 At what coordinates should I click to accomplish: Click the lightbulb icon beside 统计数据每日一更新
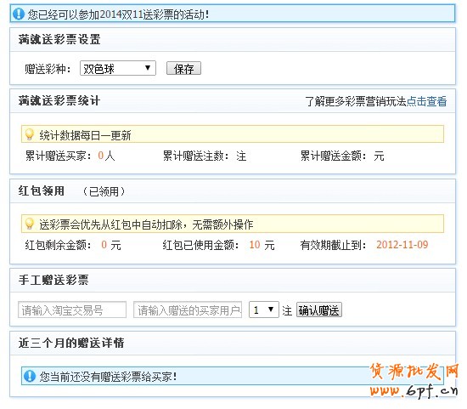point(30,134)
